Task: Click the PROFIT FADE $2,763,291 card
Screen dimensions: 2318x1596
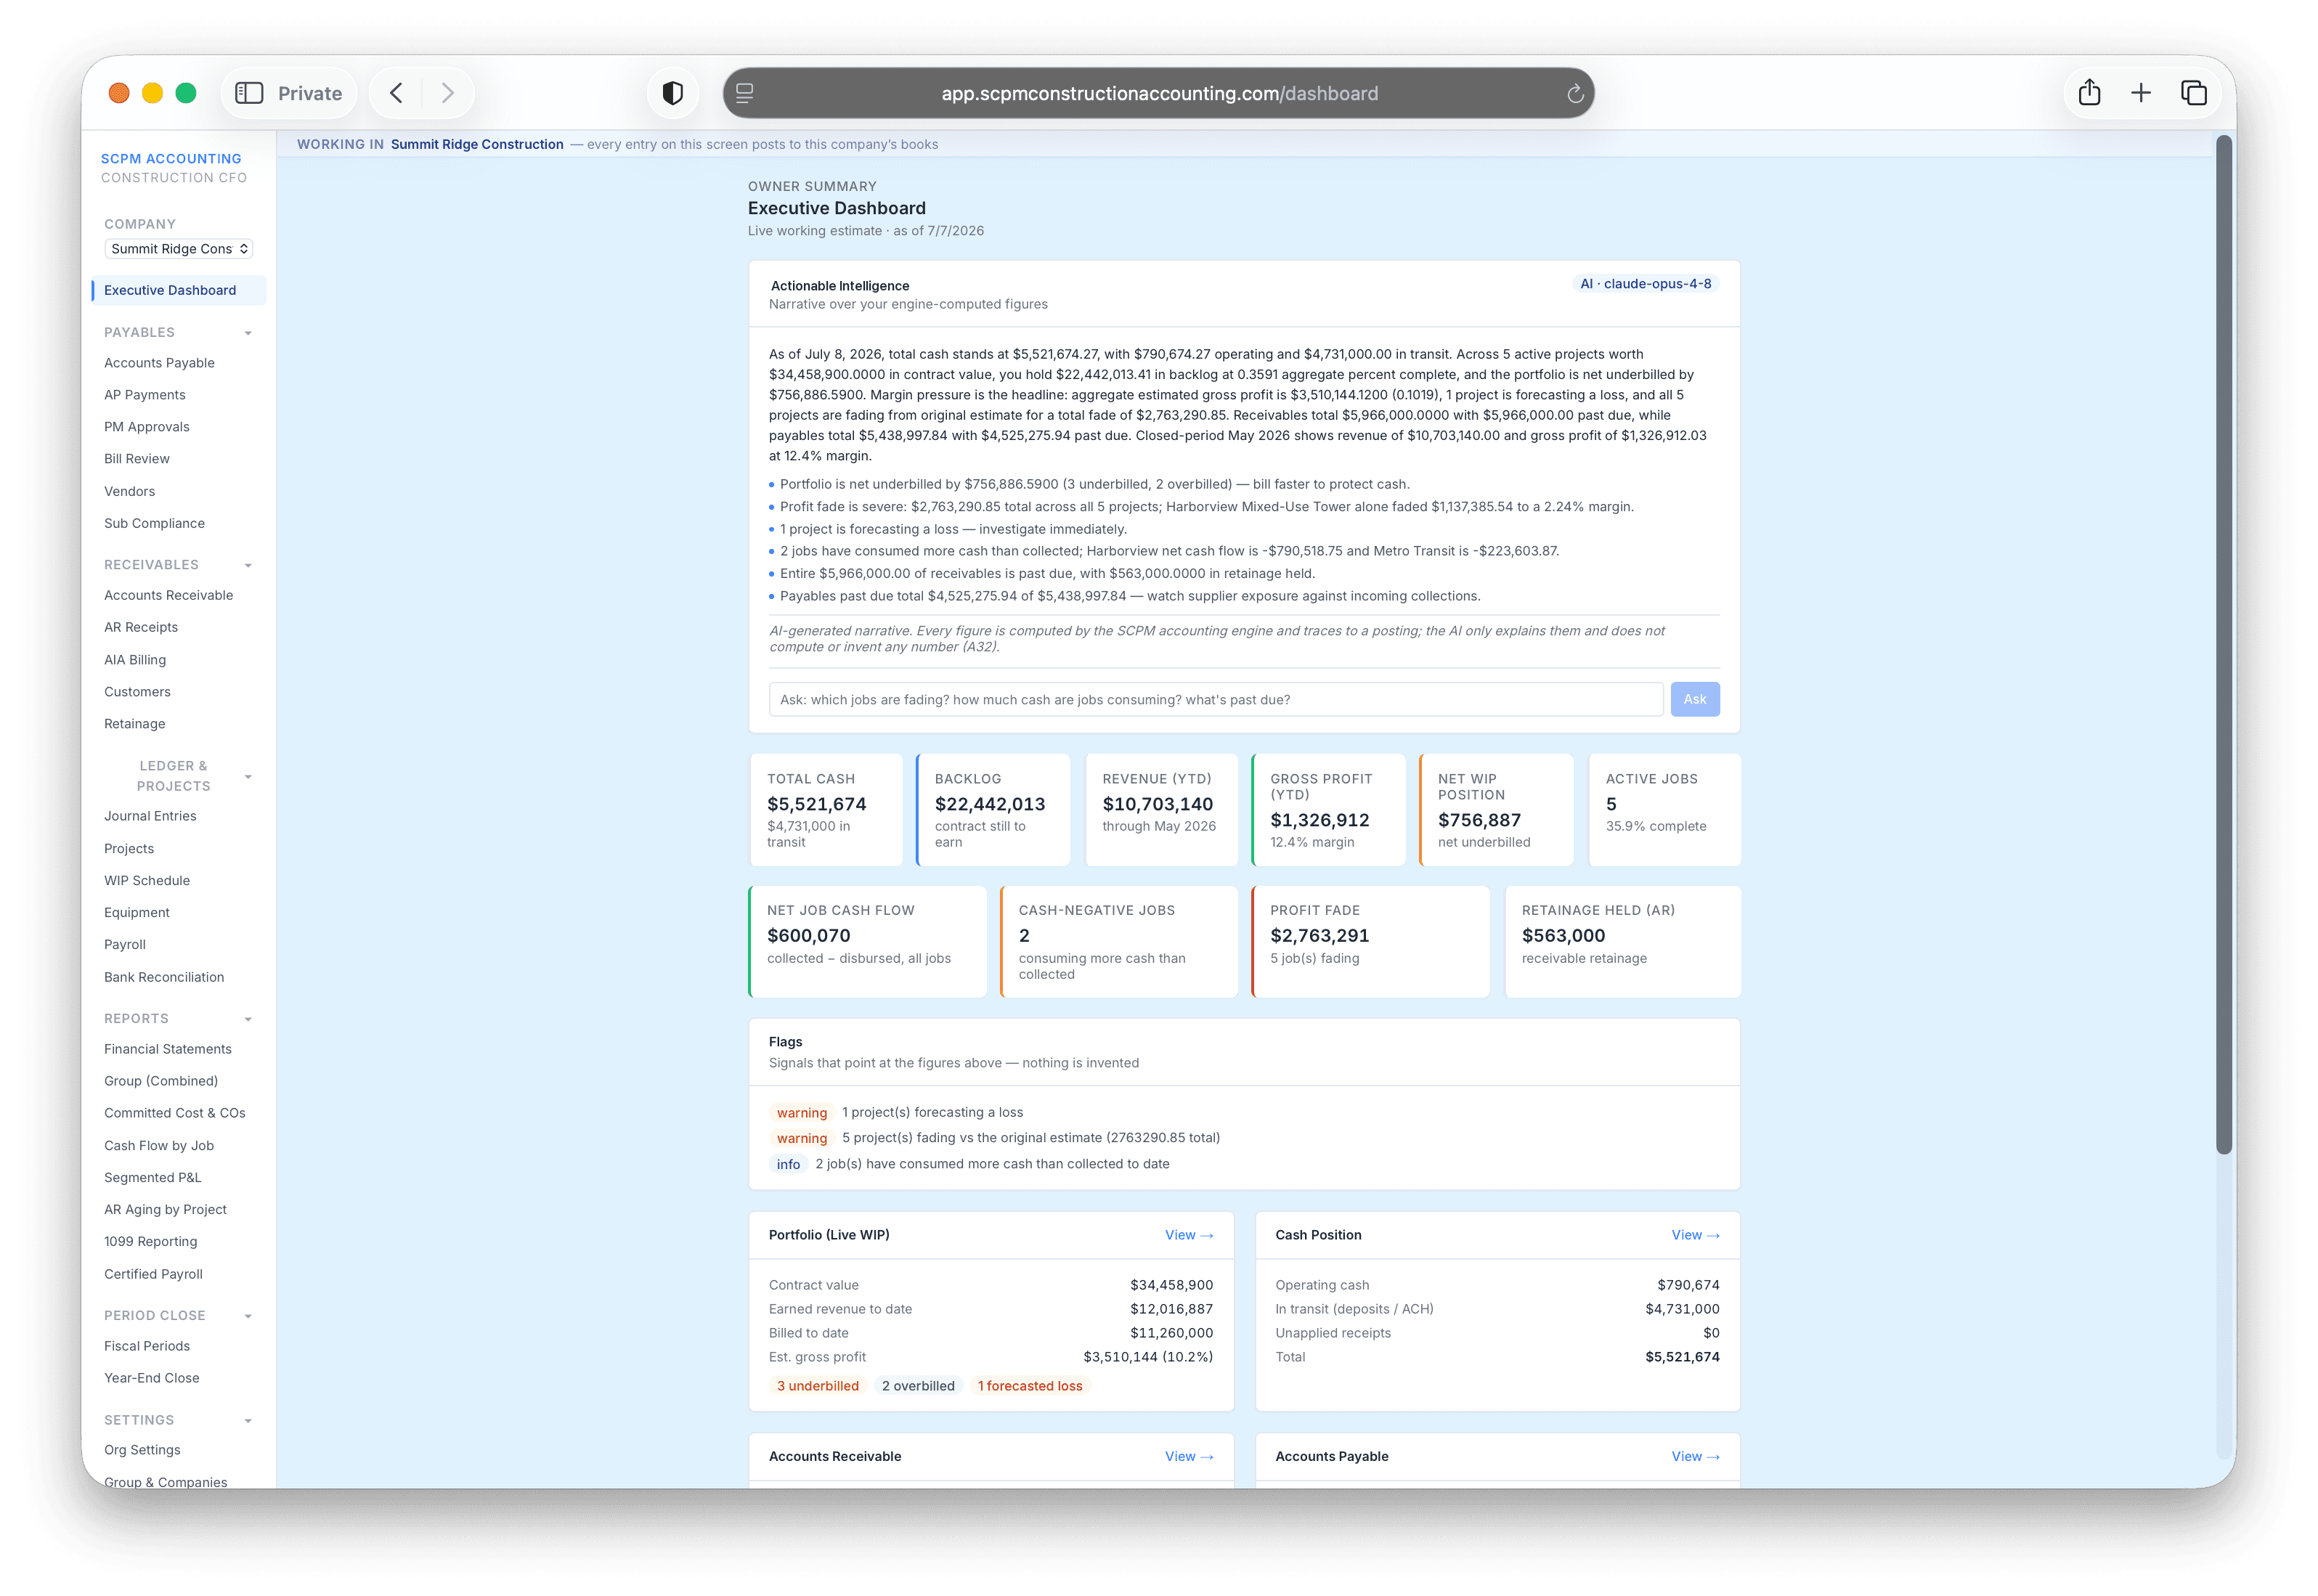Action: tap(1370, 941)
